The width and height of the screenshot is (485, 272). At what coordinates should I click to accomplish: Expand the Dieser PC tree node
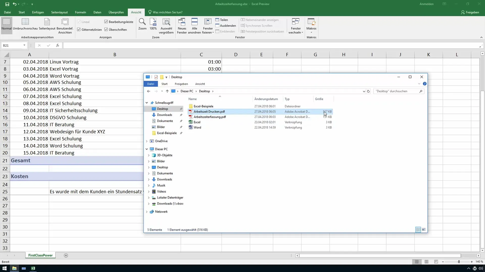(147, 149)
